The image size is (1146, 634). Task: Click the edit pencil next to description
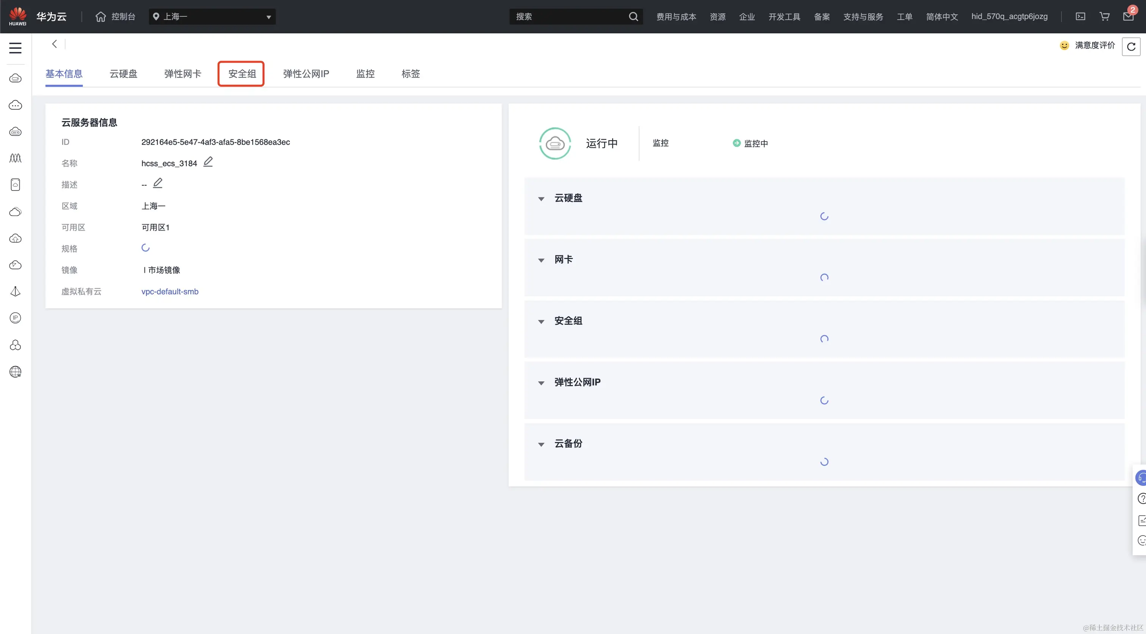point(158,183)
